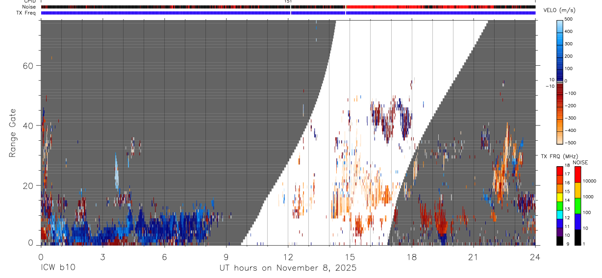Click the purple segment of TX FRQ bar
Viewport: 602px width, 278px height.
[560, 231]
